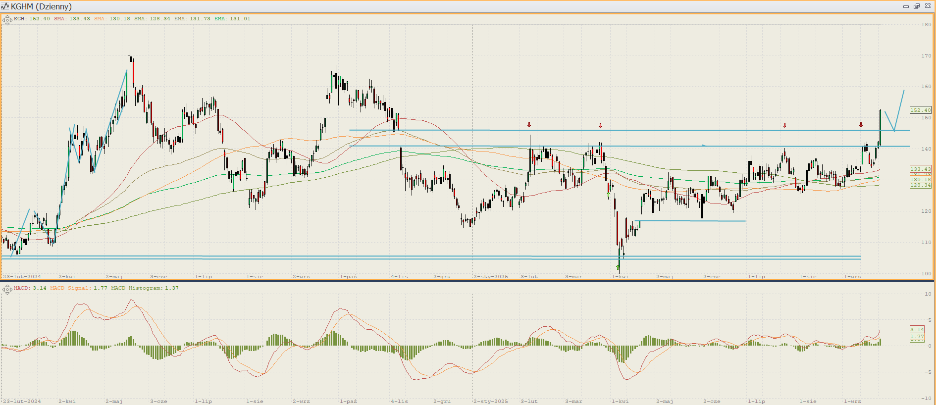Click the divider between price and MACD panes
The height and width of the screenshot is (405, 936).
click(x=468, y=281)
